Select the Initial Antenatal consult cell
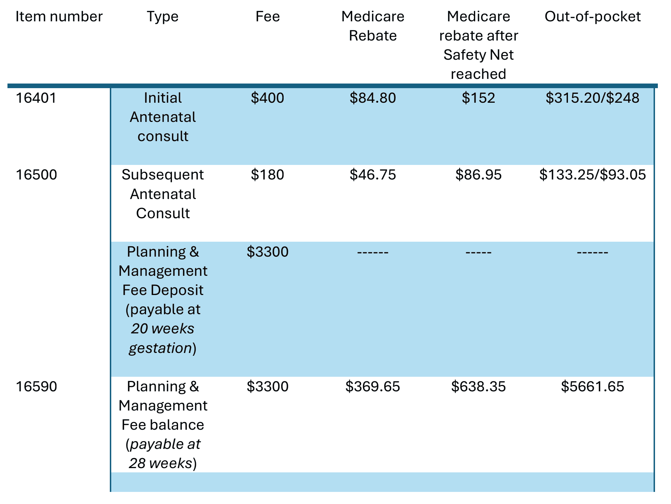Viewport: 671px width, 504px height. (163, 117)
